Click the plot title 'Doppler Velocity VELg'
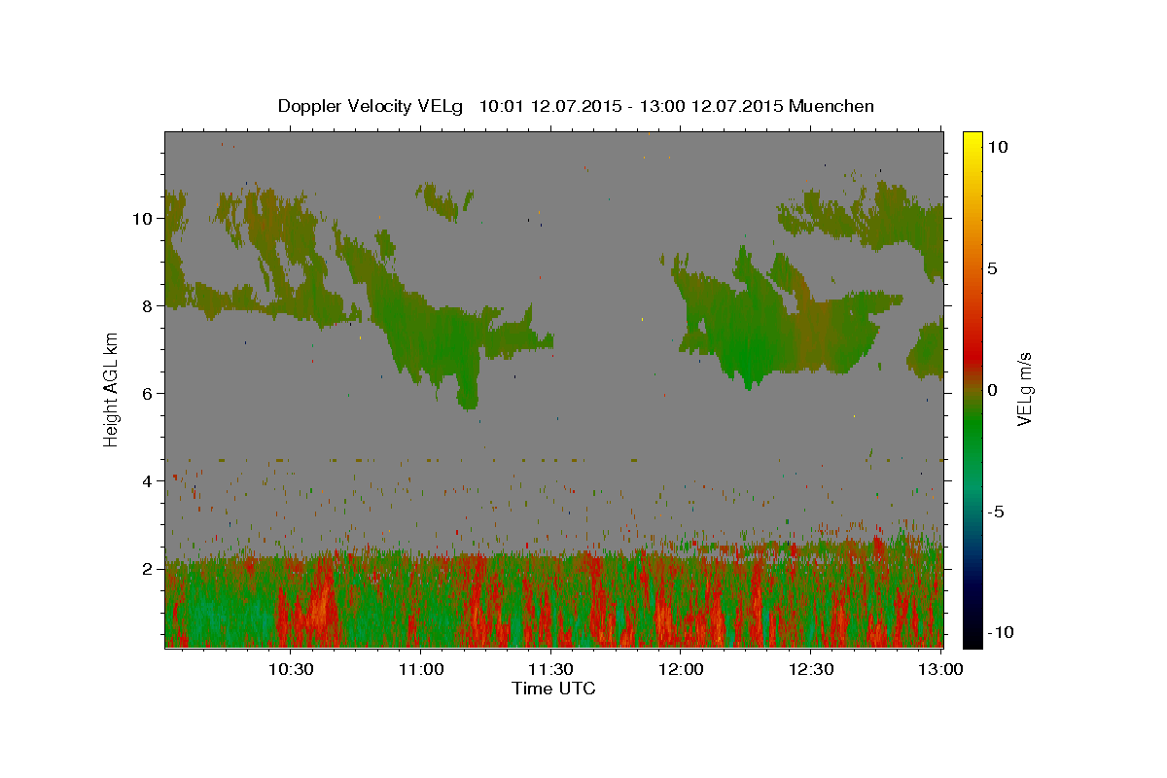 (x=372, y=106)
